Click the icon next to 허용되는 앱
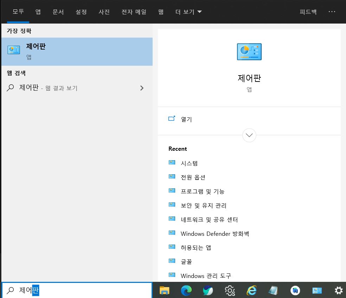Image resolution: width=346 pixels, height=298 pixels. [172, 247]
